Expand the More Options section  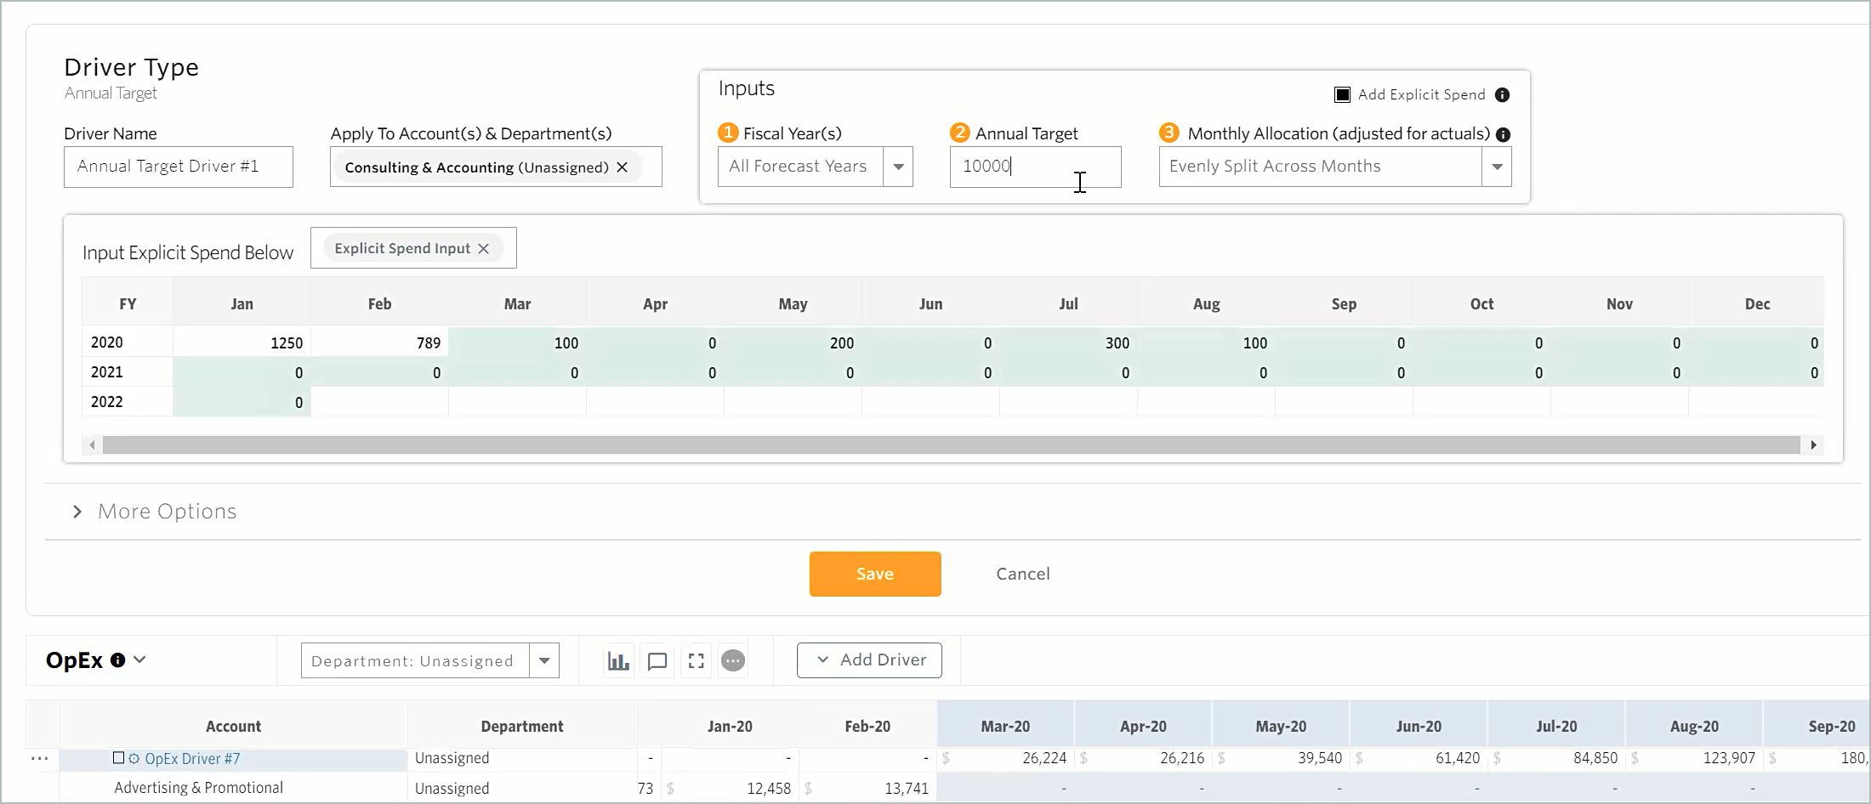click(x=77, y=512)
